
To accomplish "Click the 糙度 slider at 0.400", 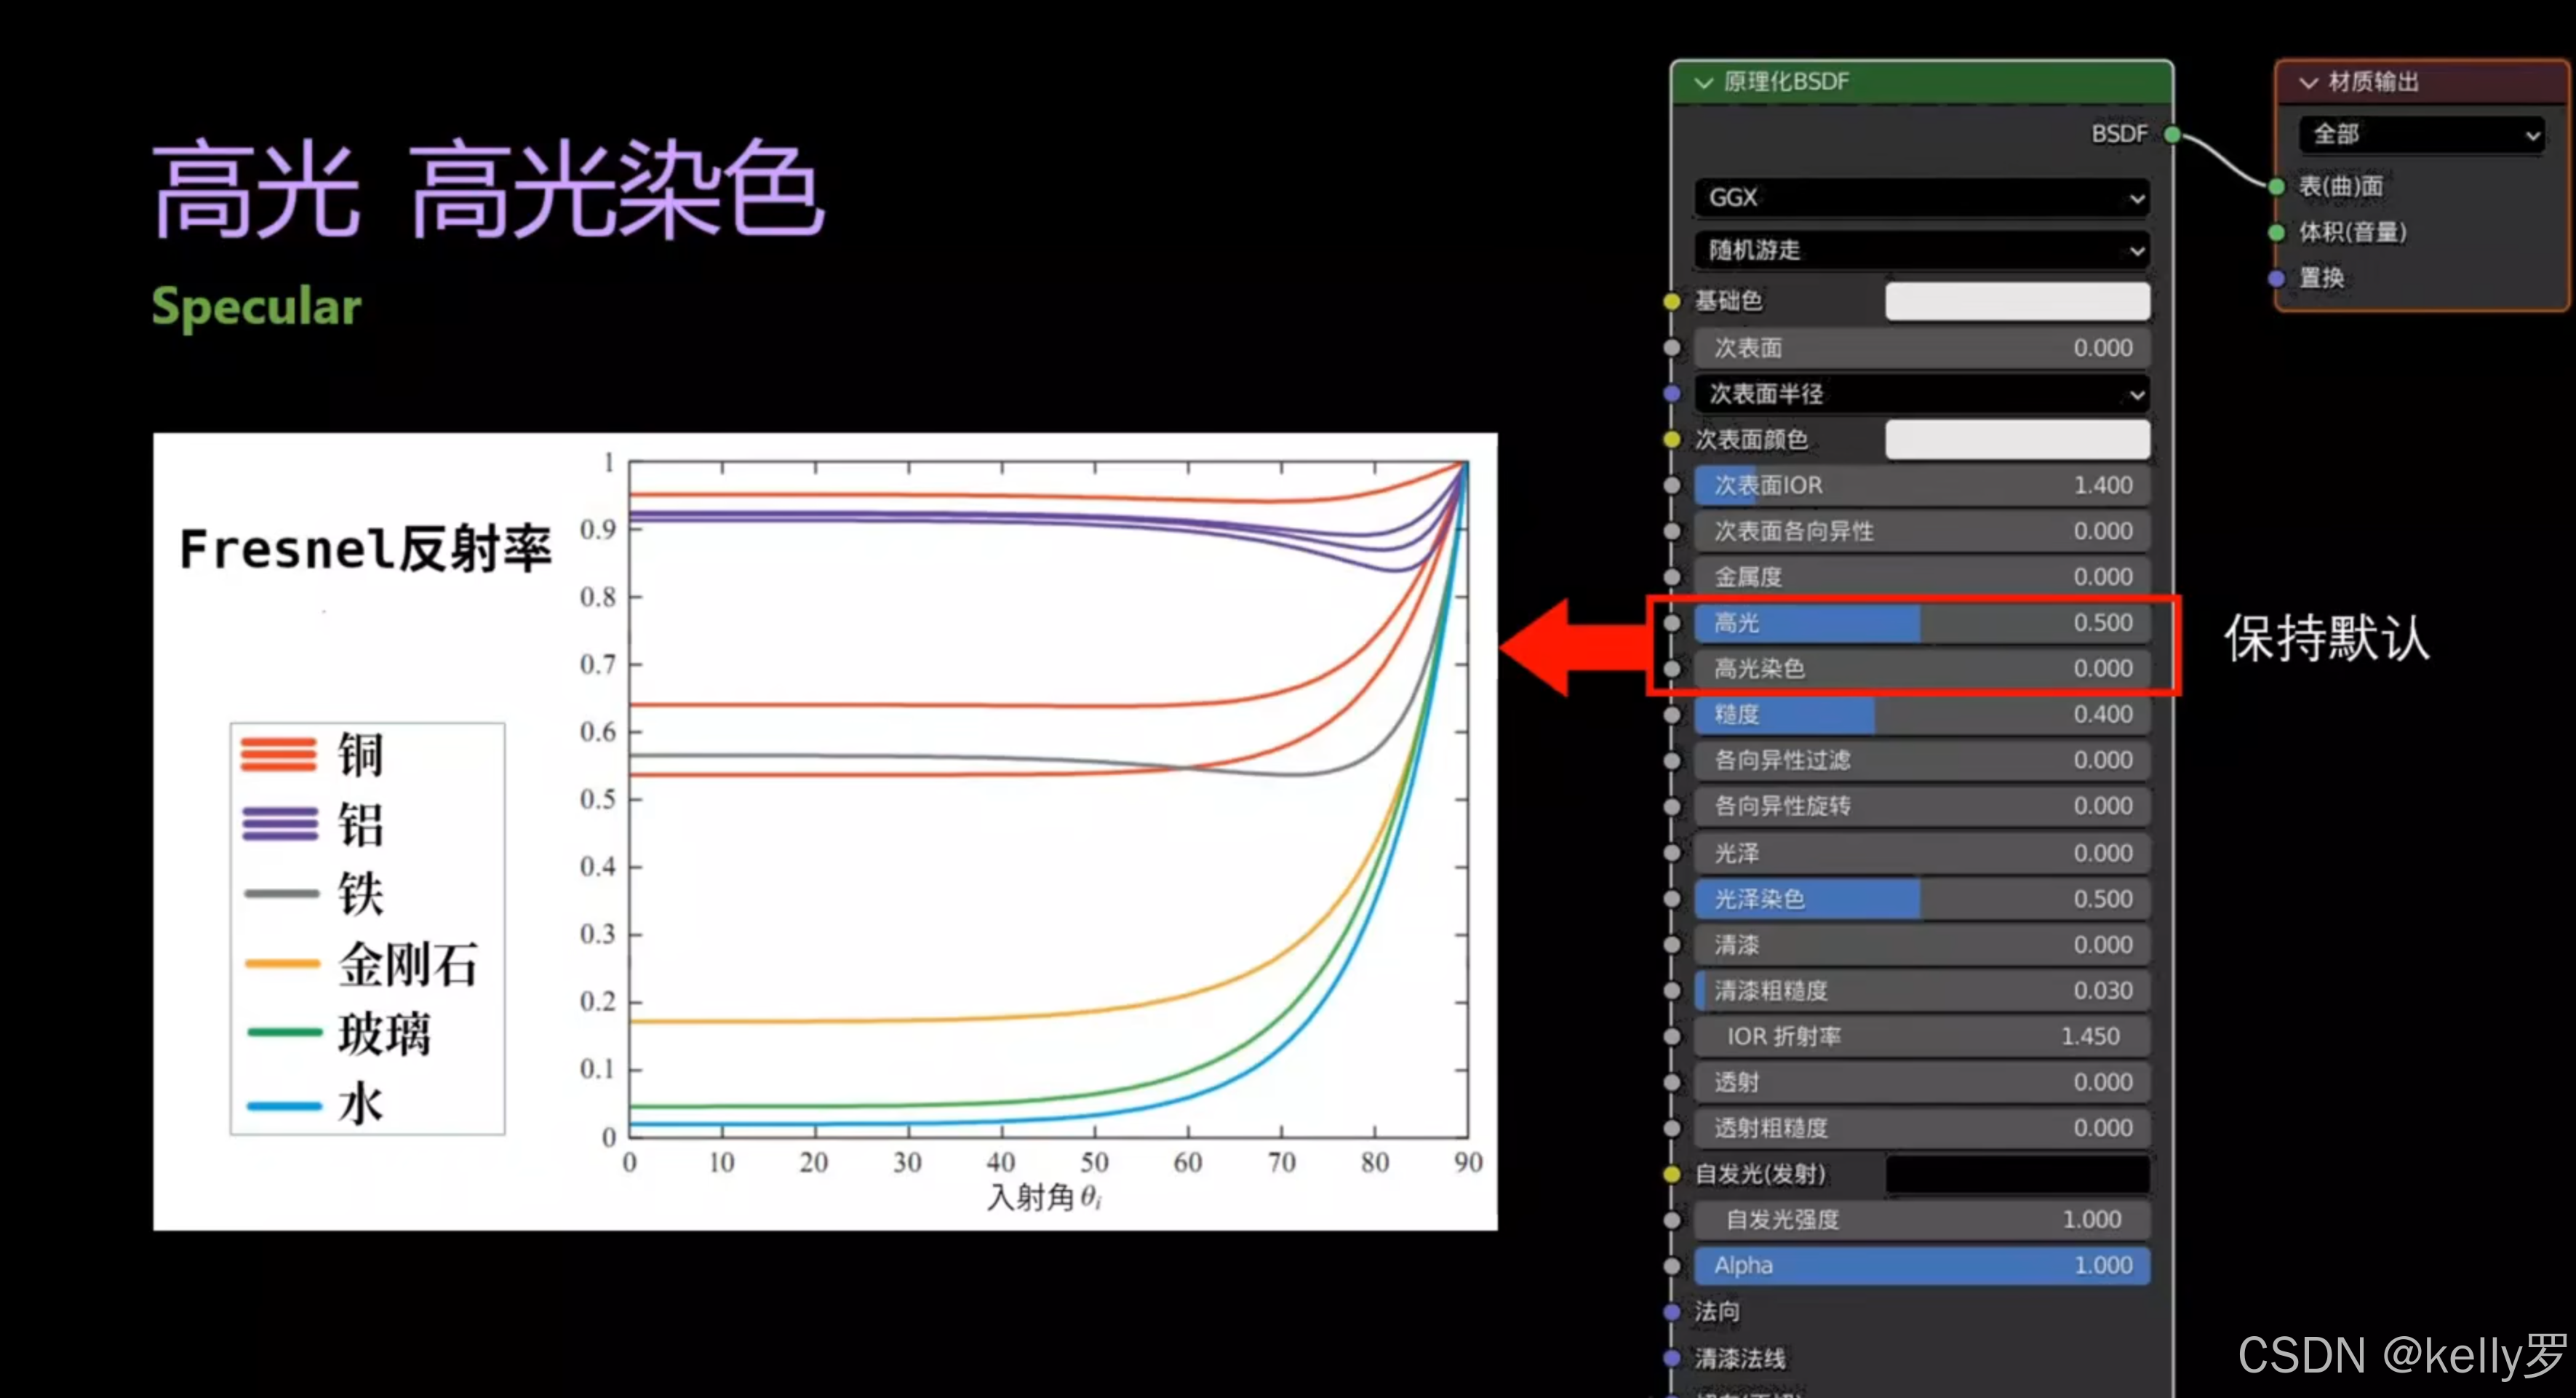I will pyautogui.click(x=1922, y=715).
